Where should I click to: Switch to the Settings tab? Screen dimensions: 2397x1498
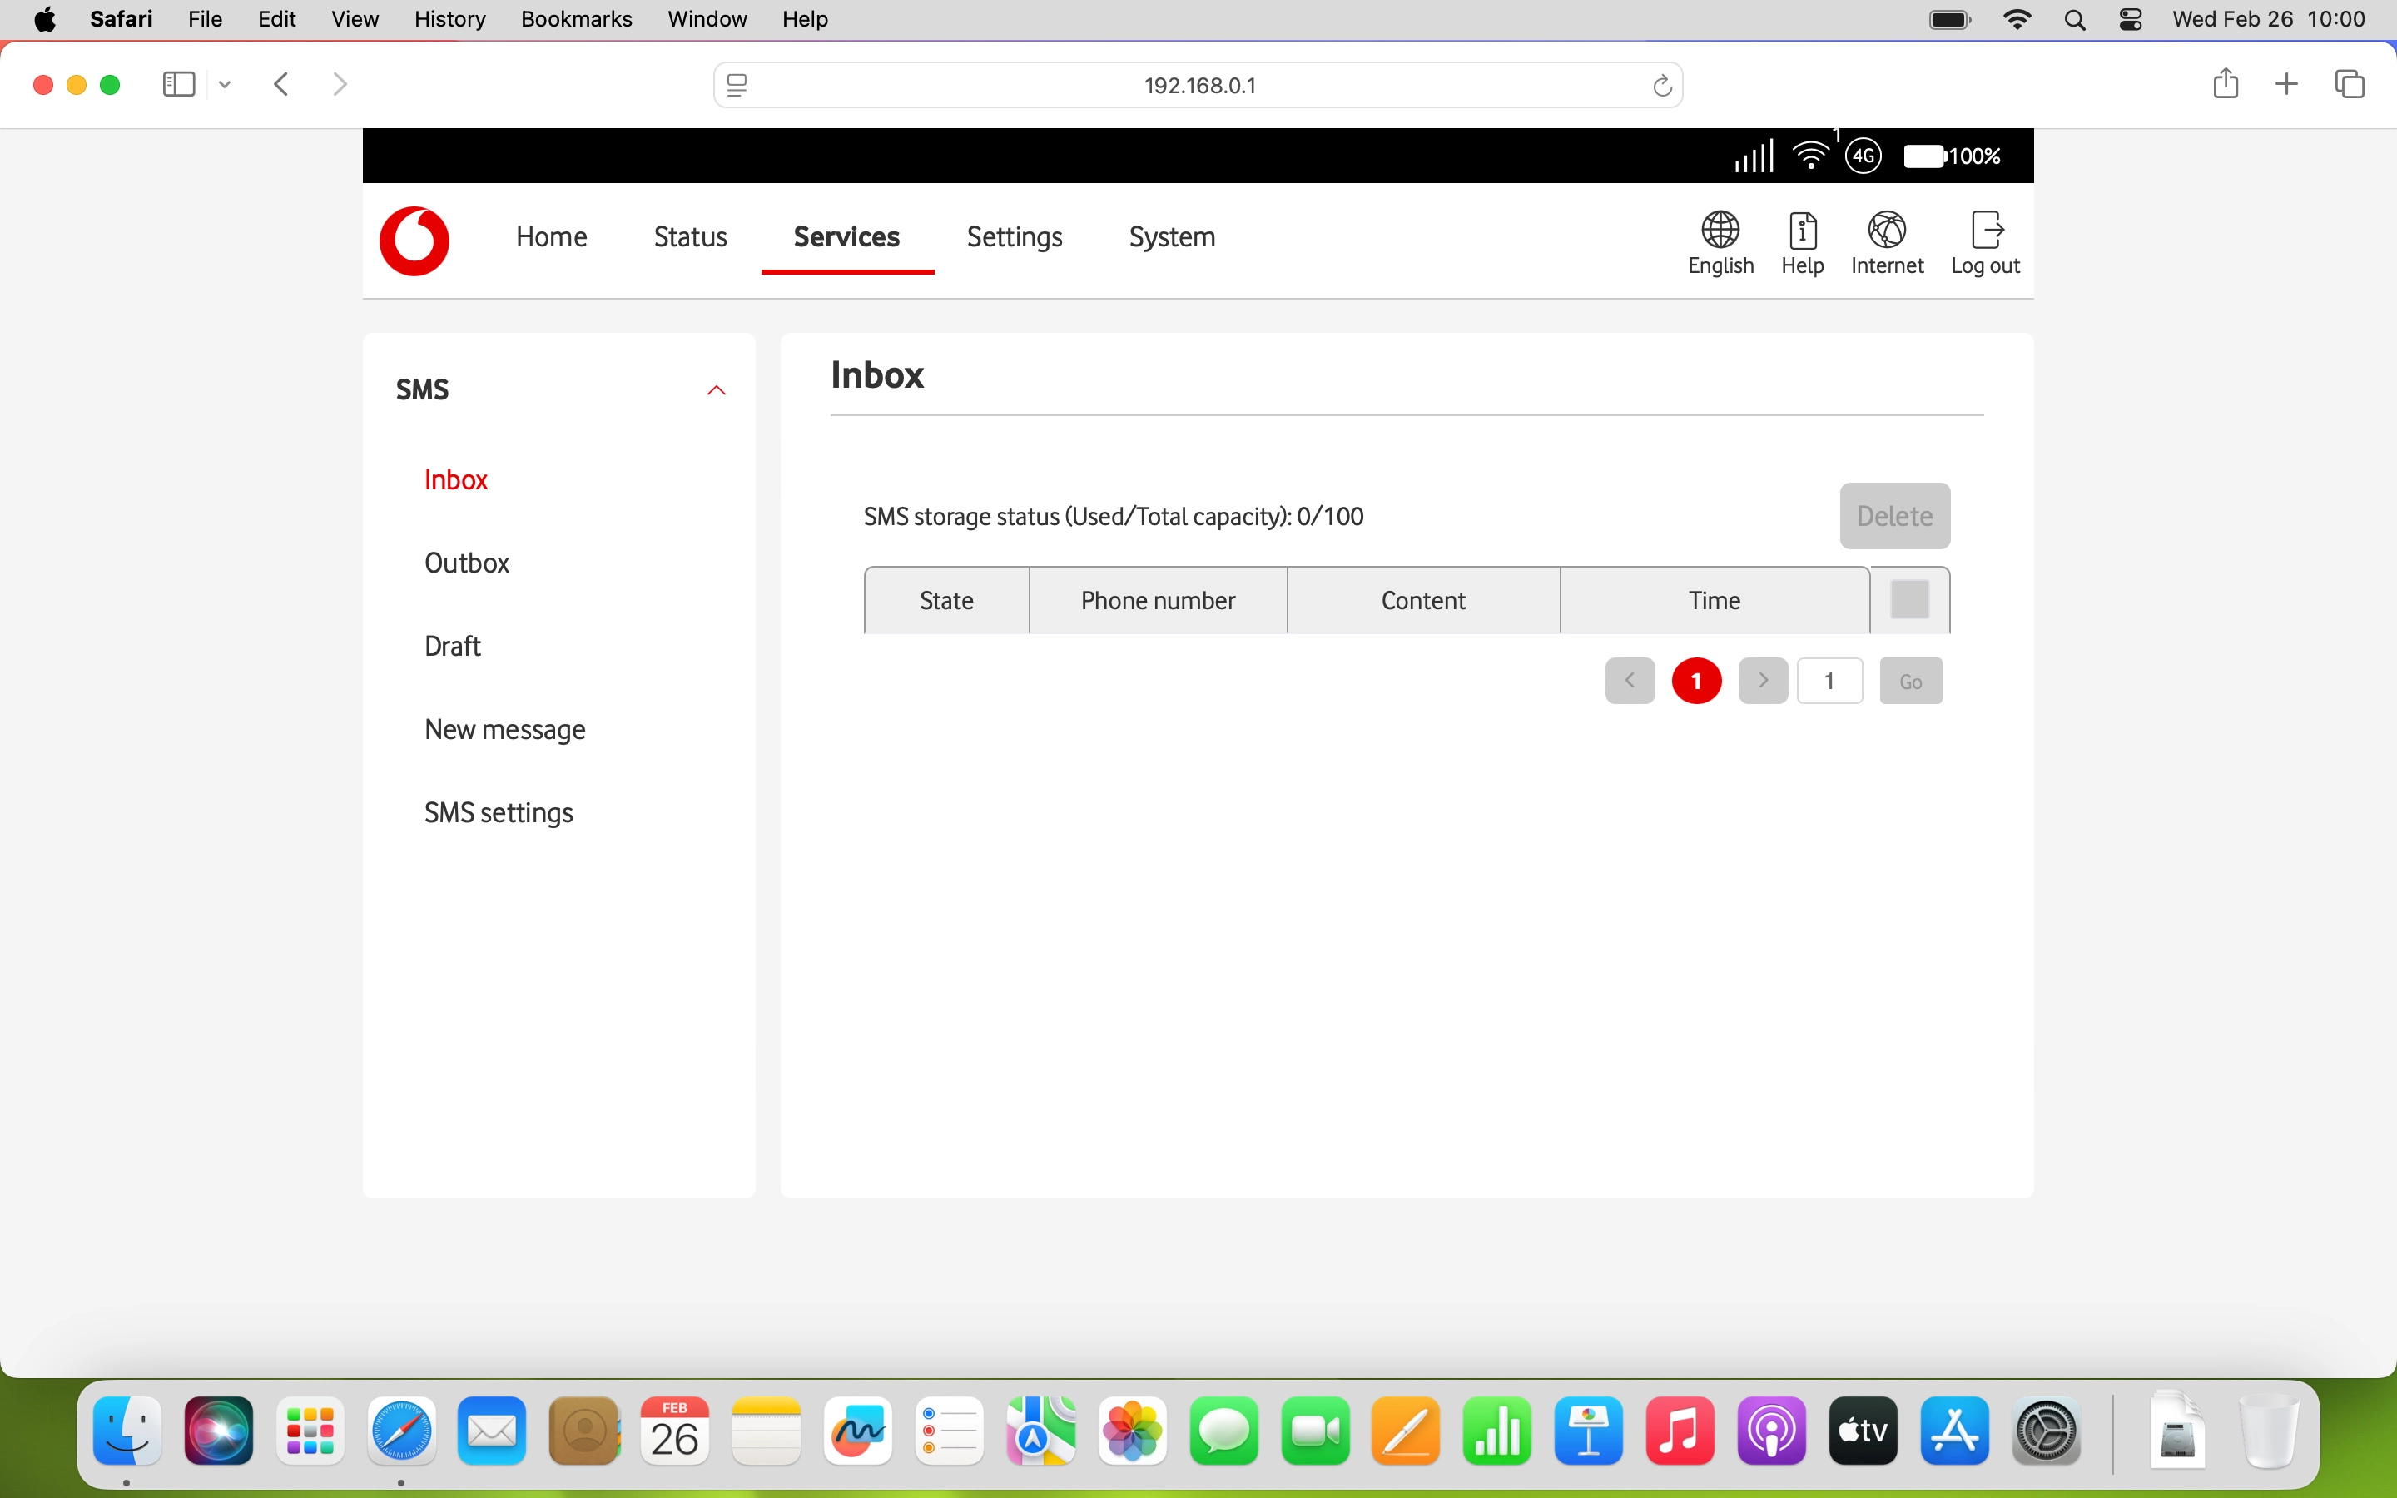click(x=1015, y=237)
